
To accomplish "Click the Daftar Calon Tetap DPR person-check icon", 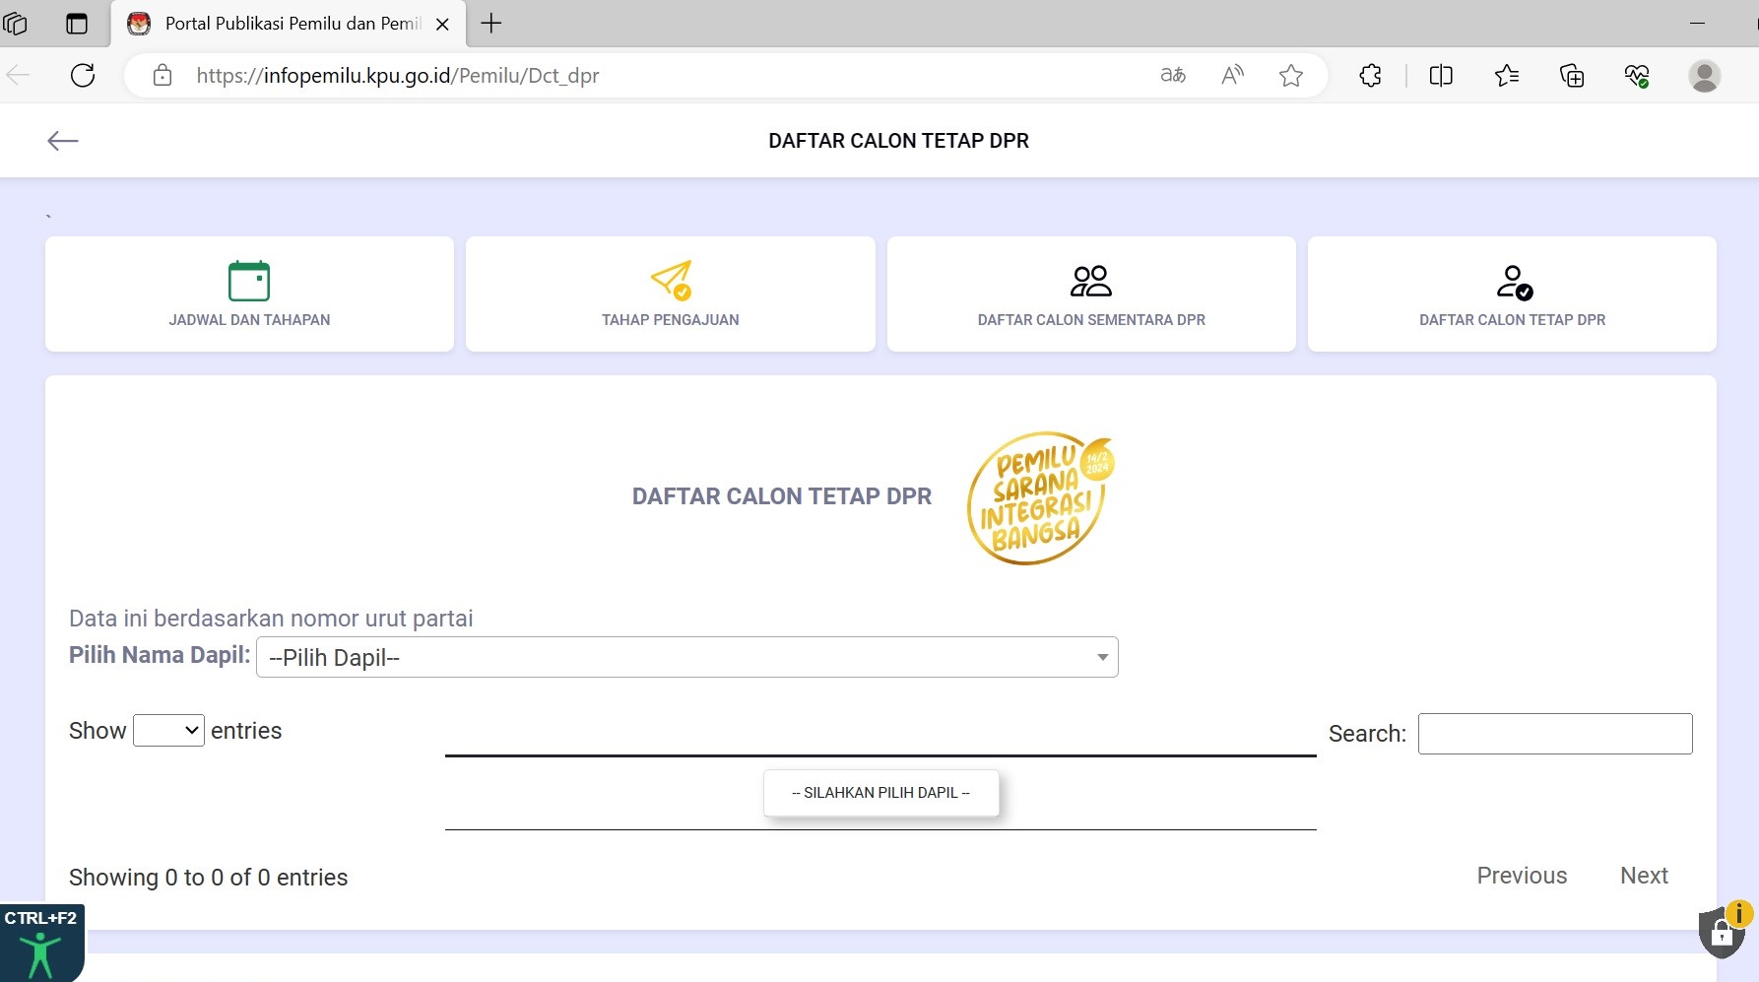I will click(1513, 282).
